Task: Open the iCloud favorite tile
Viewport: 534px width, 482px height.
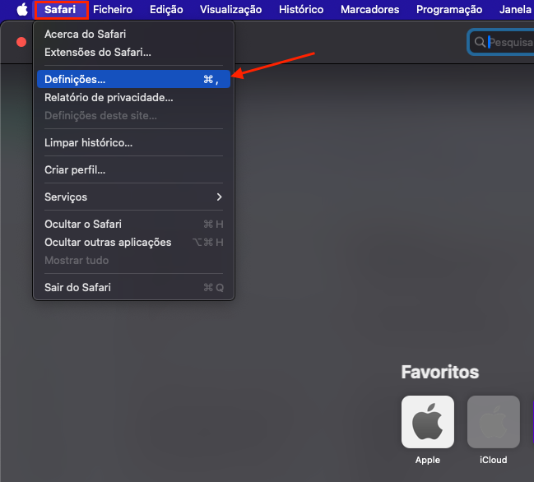Action: point(494,422)
